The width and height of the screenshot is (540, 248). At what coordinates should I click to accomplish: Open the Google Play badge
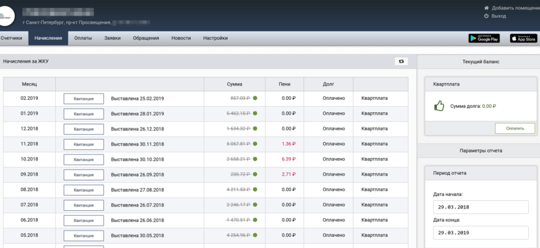click(484, 38)
